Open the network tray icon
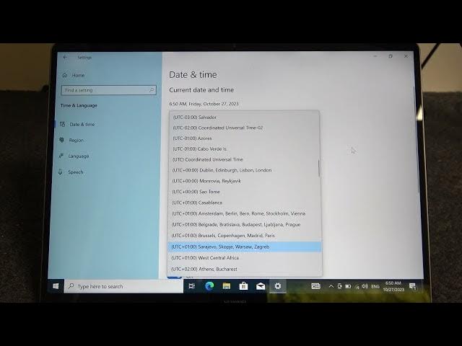Screen dimensions: 462x346 357,286
